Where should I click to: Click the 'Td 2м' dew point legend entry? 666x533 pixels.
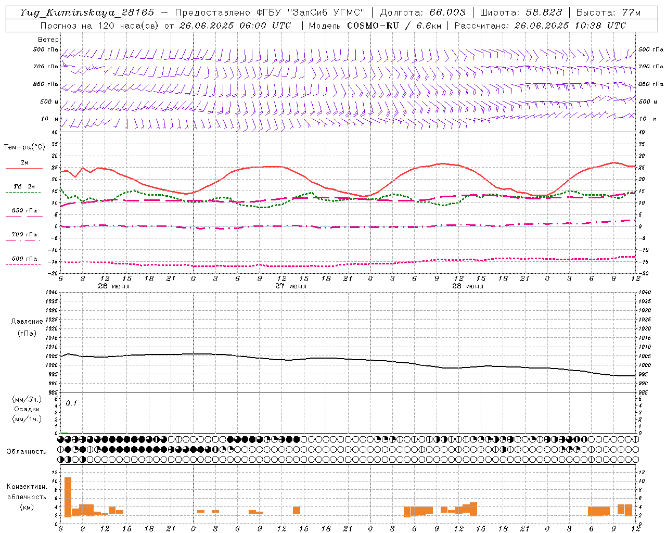click(24, 186)
